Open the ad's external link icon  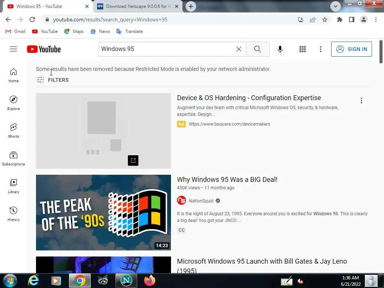tap(133, 160)
